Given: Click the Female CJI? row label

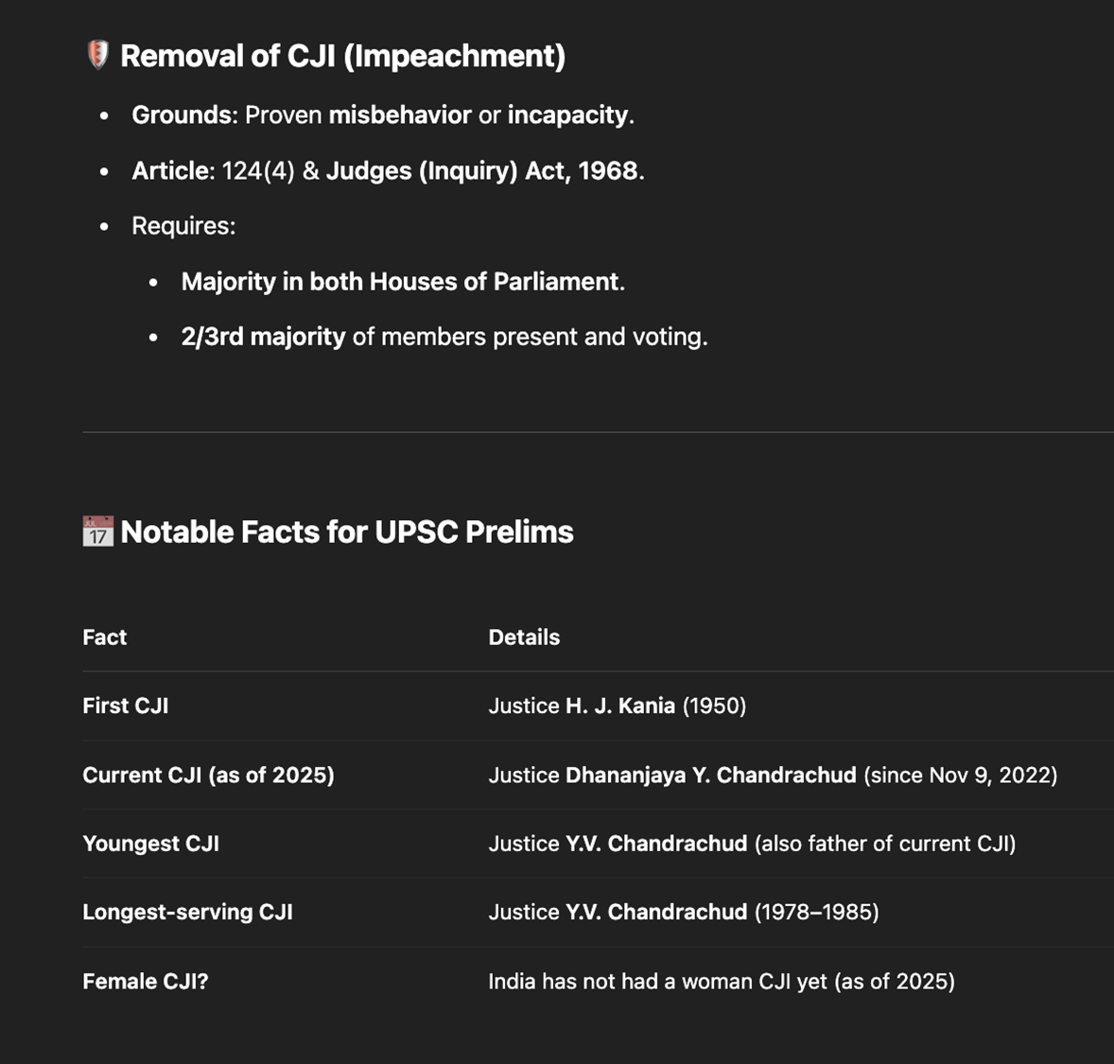Looking at the screenshot, I should tap(146, 981).
